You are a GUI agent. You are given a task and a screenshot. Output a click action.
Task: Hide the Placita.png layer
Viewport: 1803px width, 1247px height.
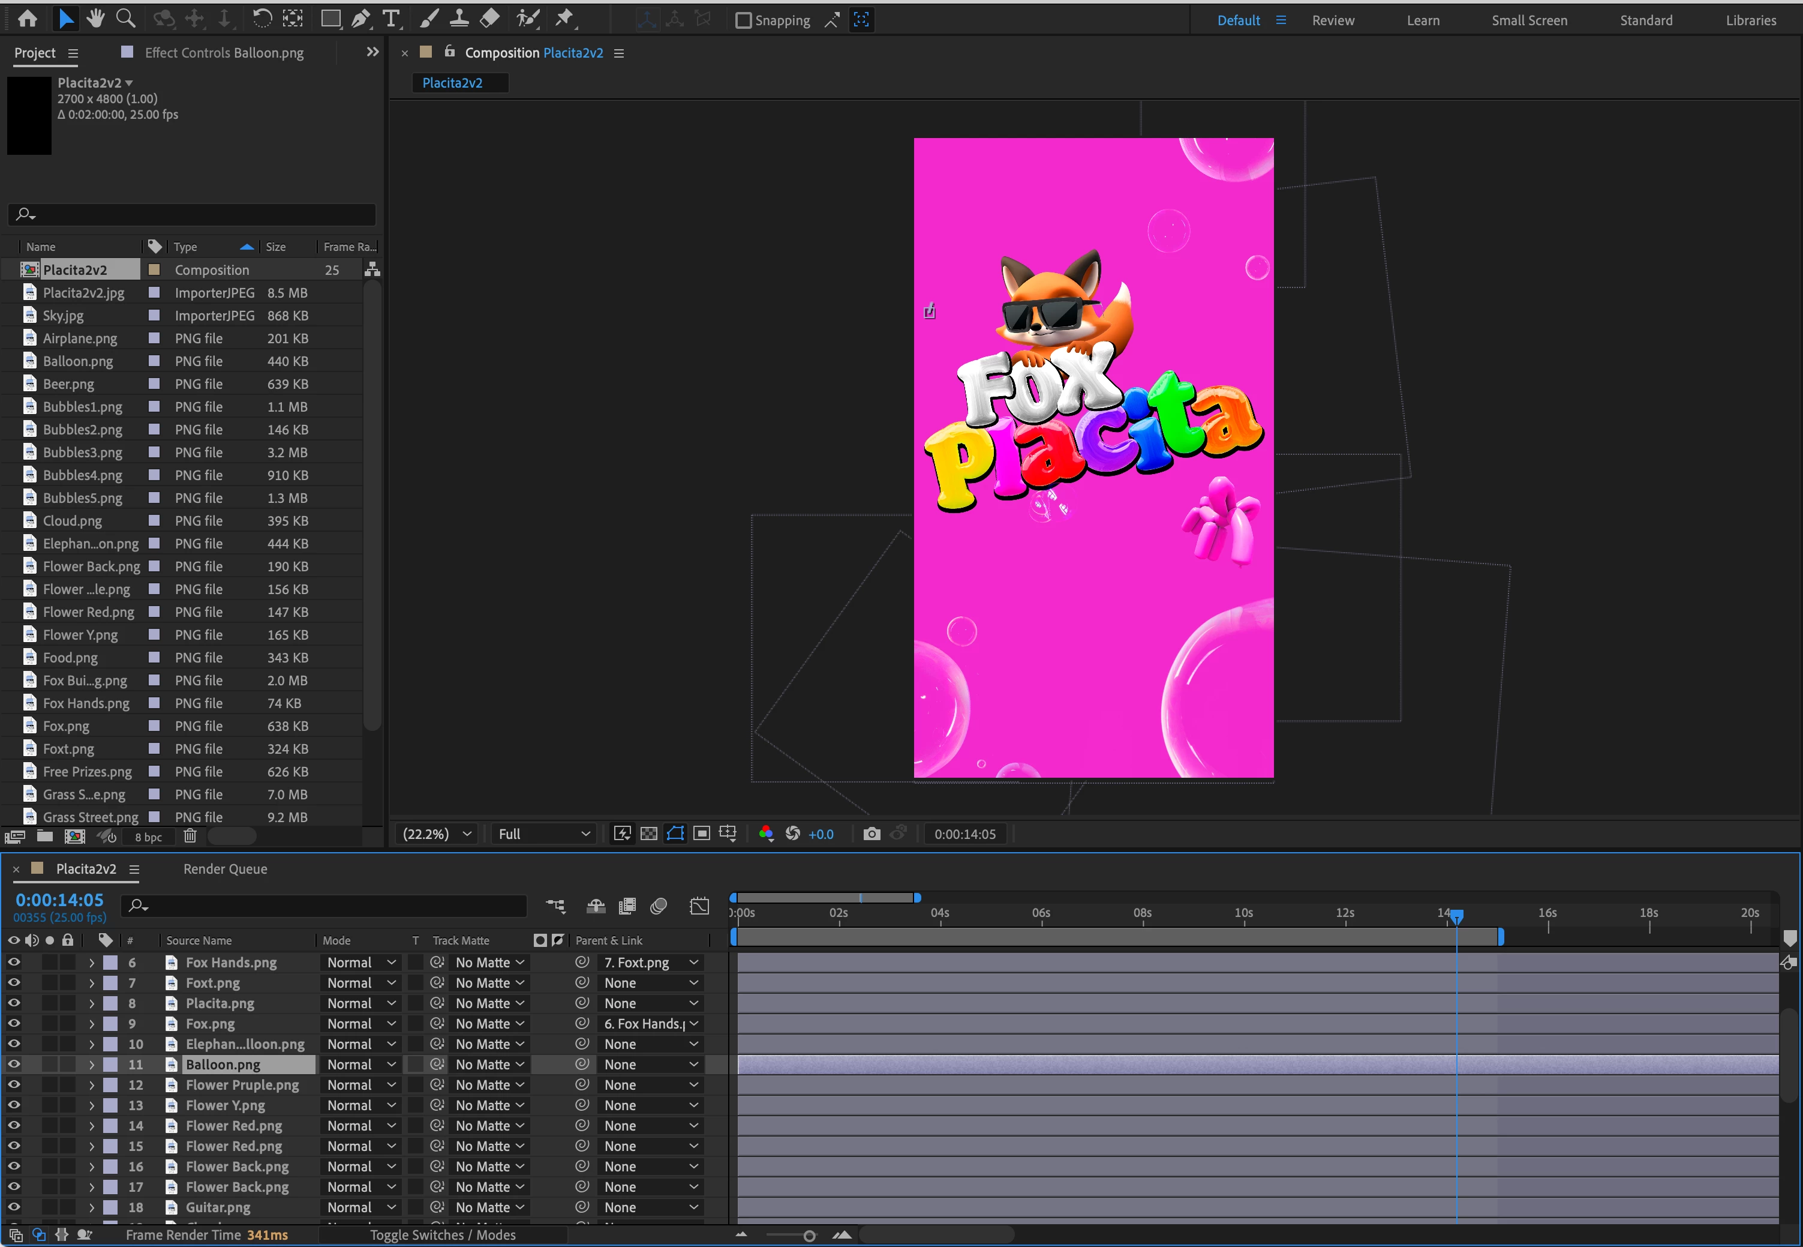pyautogui.click(x=14, y=1003)
